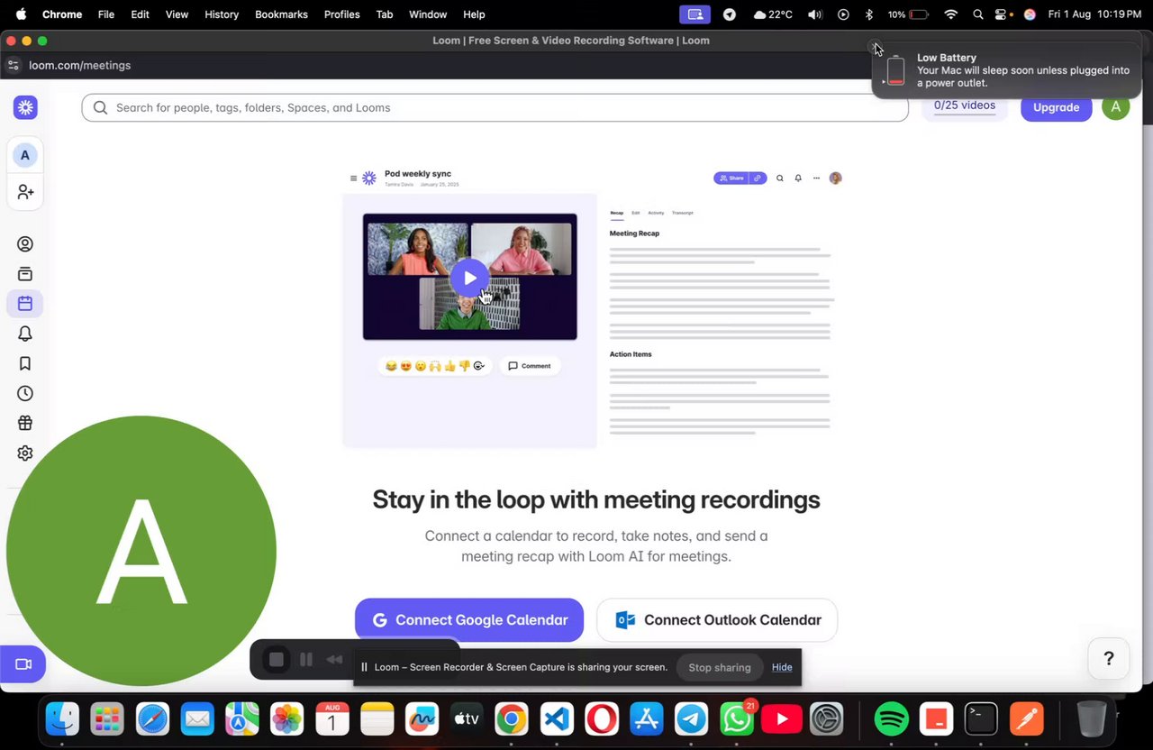Click the Stay in the loop heading

596,499
